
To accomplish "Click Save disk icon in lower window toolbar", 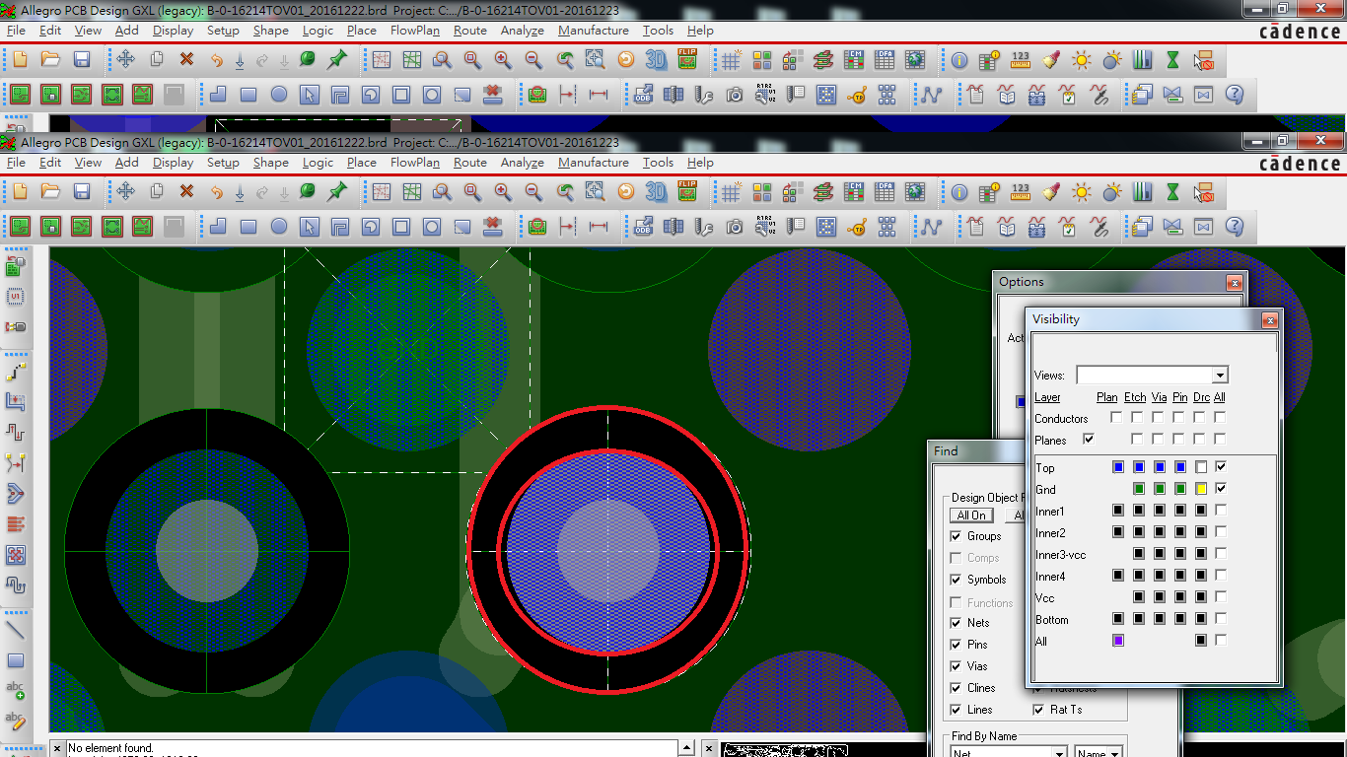I will [x=82, y=192].
